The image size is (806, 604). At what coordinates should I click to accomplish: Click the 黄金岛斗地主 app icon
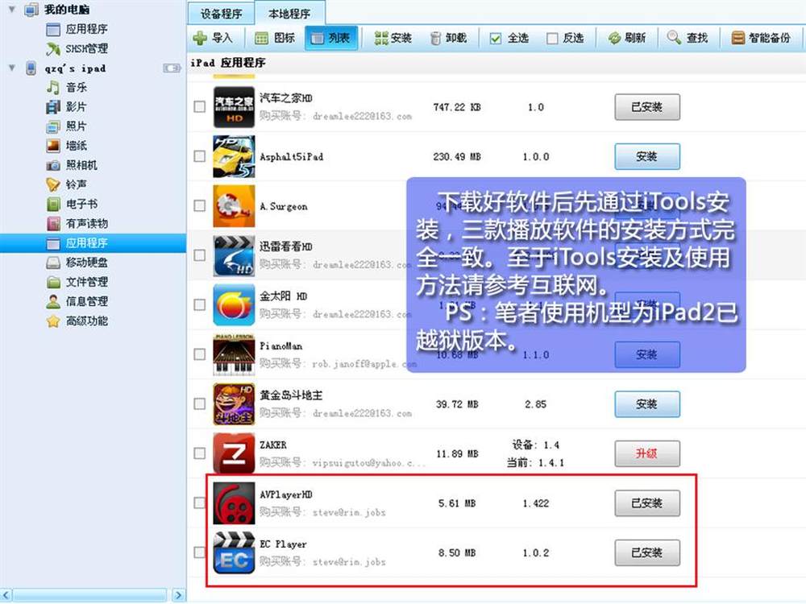click(234, 404)
